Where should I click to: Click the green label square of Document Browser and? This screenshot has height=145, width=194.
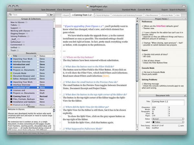(11, 76)
